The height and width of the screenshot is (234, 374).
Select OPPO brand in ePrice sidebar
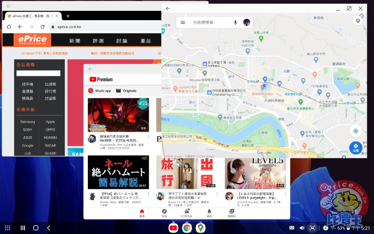coord(50,129)
